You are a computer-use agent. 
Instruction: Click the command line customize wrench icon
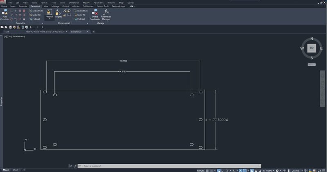tap(75, 166)
